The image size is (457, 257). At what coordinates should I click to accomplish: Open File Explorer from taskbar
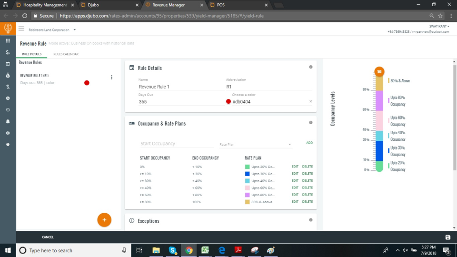pyautogui.click(x=156, y=250)
